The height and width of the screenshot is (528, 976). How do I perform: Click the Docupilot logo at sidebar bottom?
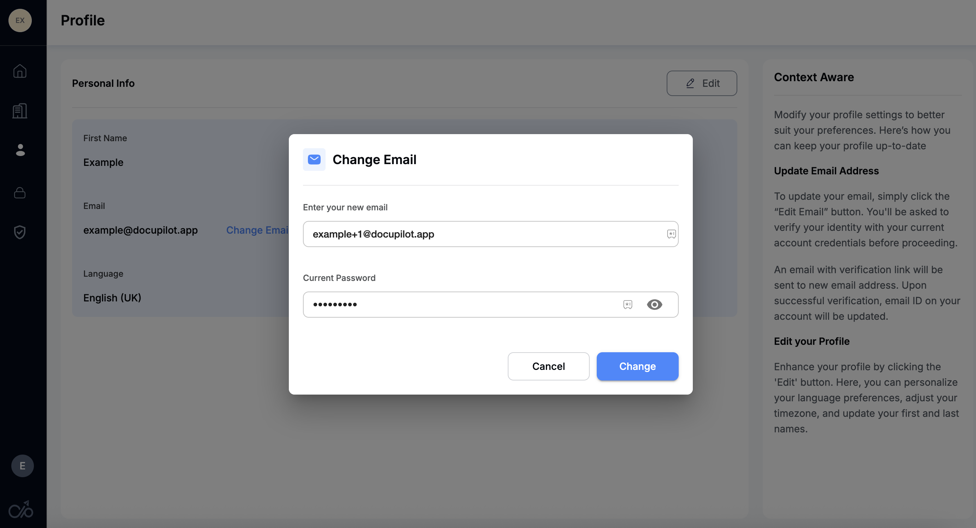coord(21,509)
